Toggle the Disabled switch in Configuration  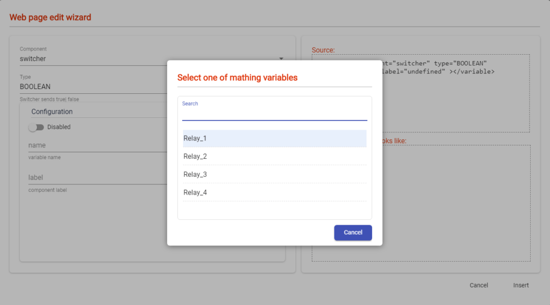tap(37, 128)
